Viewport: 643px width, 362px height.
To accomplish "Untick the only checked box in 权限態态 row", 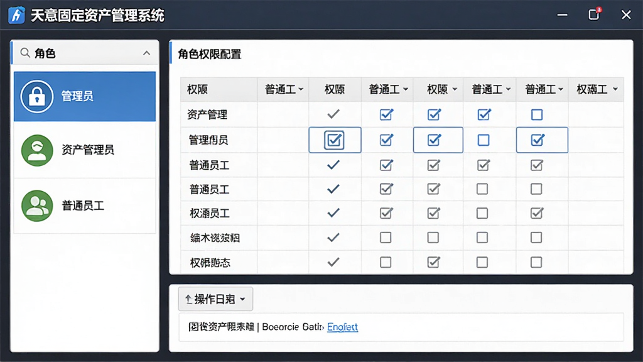I will point(433,262).
